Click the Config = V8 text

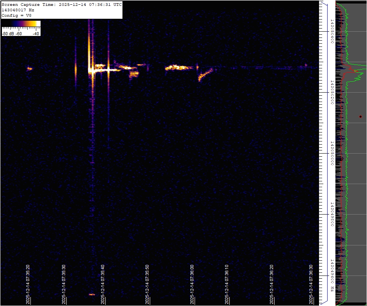coord(16,15)
